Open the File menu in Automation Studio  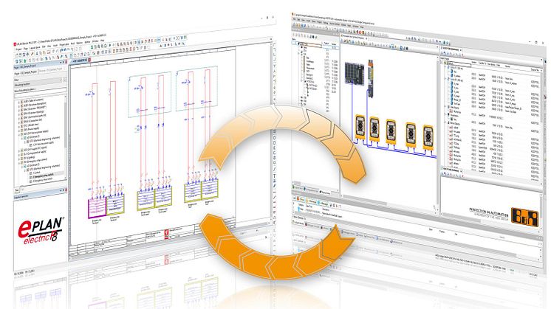(x=295, y=19)
